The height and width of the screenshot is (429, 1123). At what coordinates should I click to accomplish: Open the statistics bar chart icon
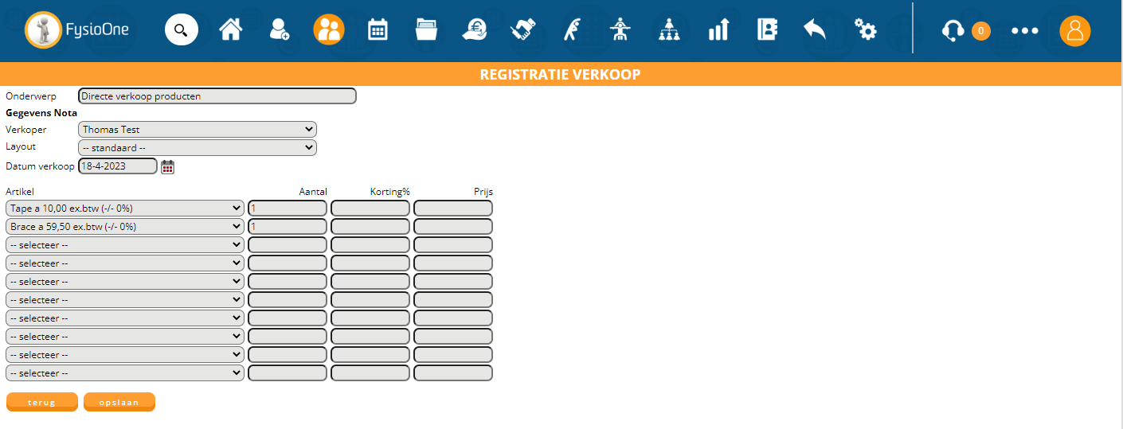718,31
